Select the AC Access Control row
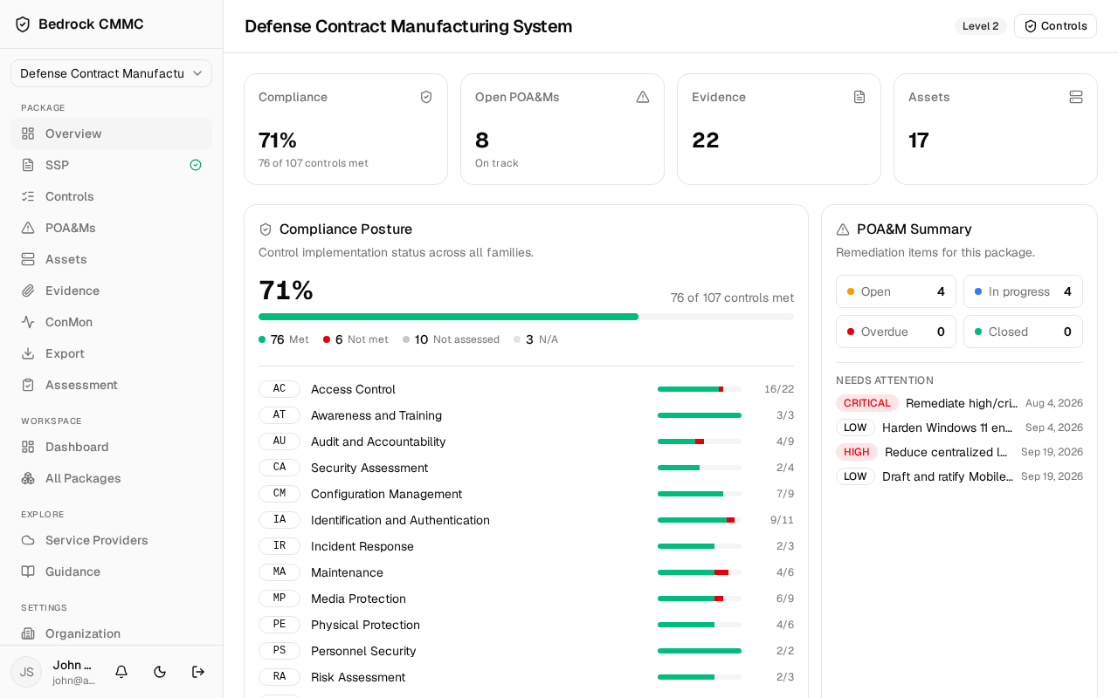The image size is (1118, 698). pyautogui.click(x=526, y=389)
